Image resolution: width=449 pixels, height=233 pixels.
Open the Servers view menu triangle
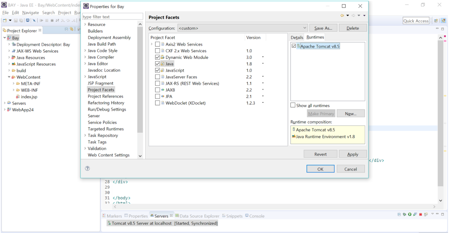433,214
